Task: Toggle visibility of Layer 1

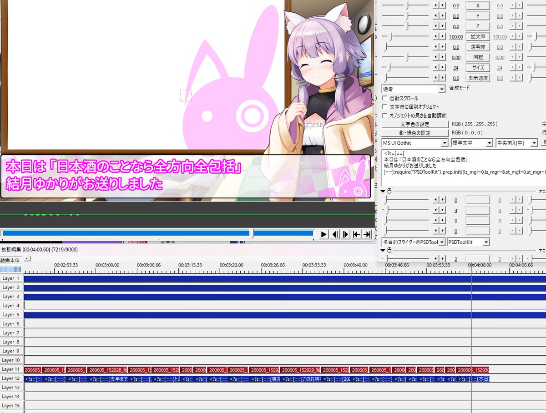Action: (11, 278)
